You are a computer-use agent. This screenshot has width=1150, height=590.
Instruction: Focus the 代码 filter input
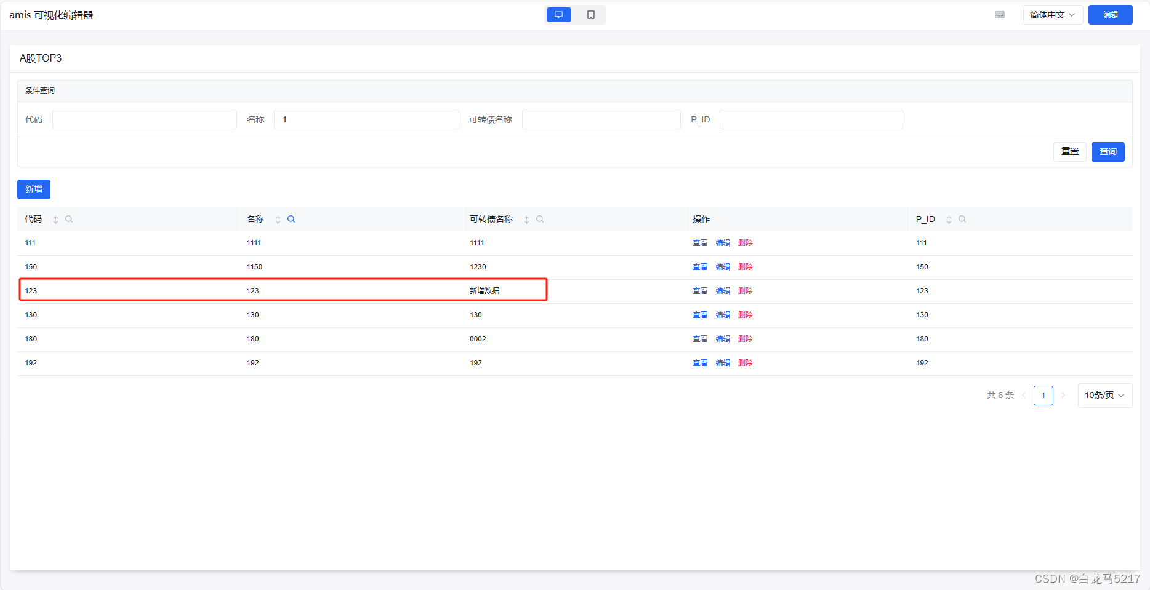pyautogui.click(x=145, y=119)
